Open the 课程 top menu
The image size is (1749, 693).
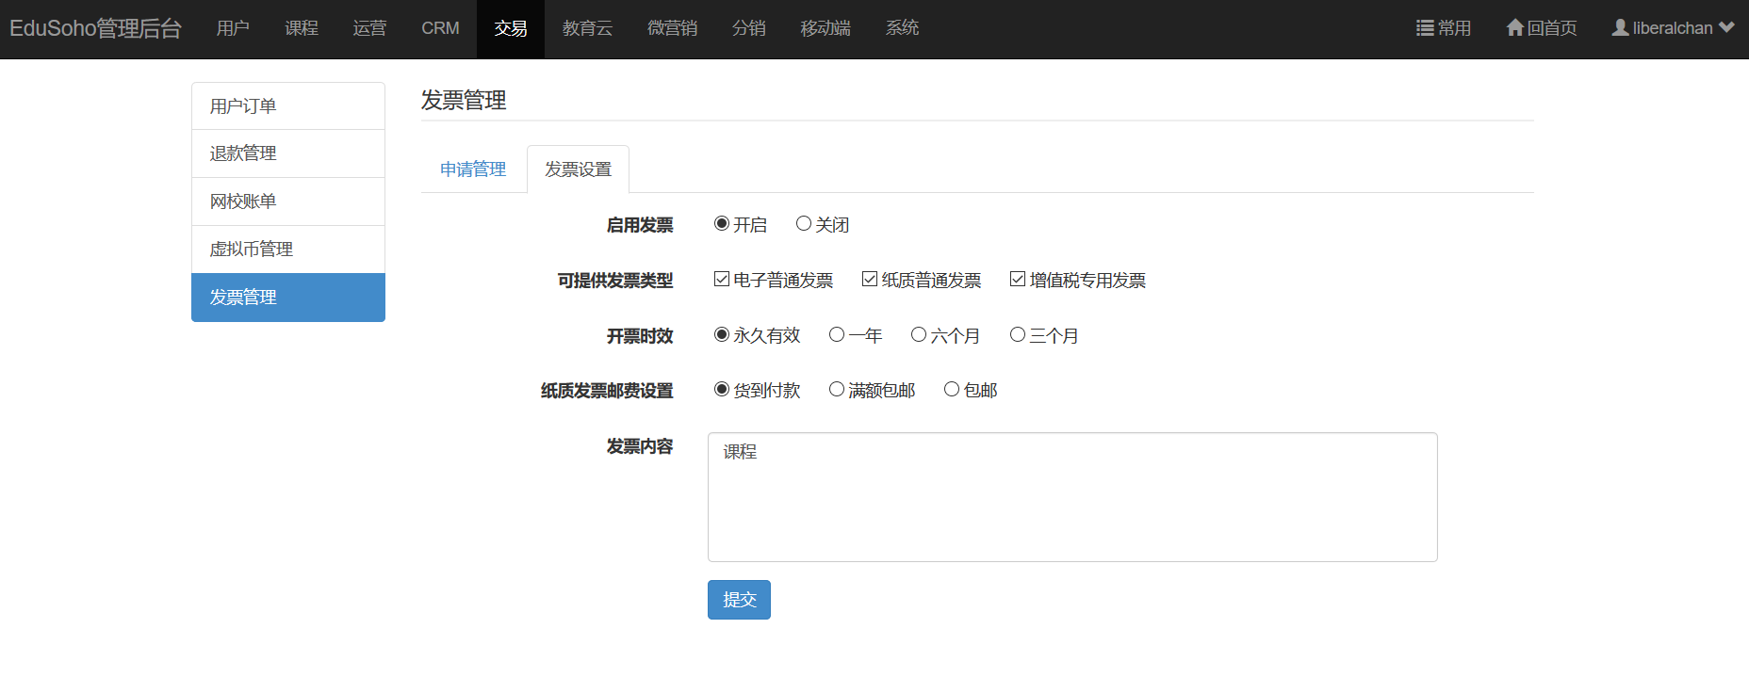coord(302,28)
